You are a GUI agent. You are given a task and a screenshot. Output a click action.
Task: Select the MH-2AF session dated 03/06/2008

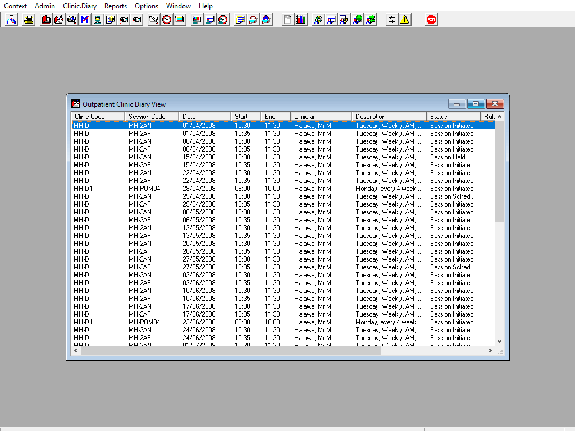[283, 283]
